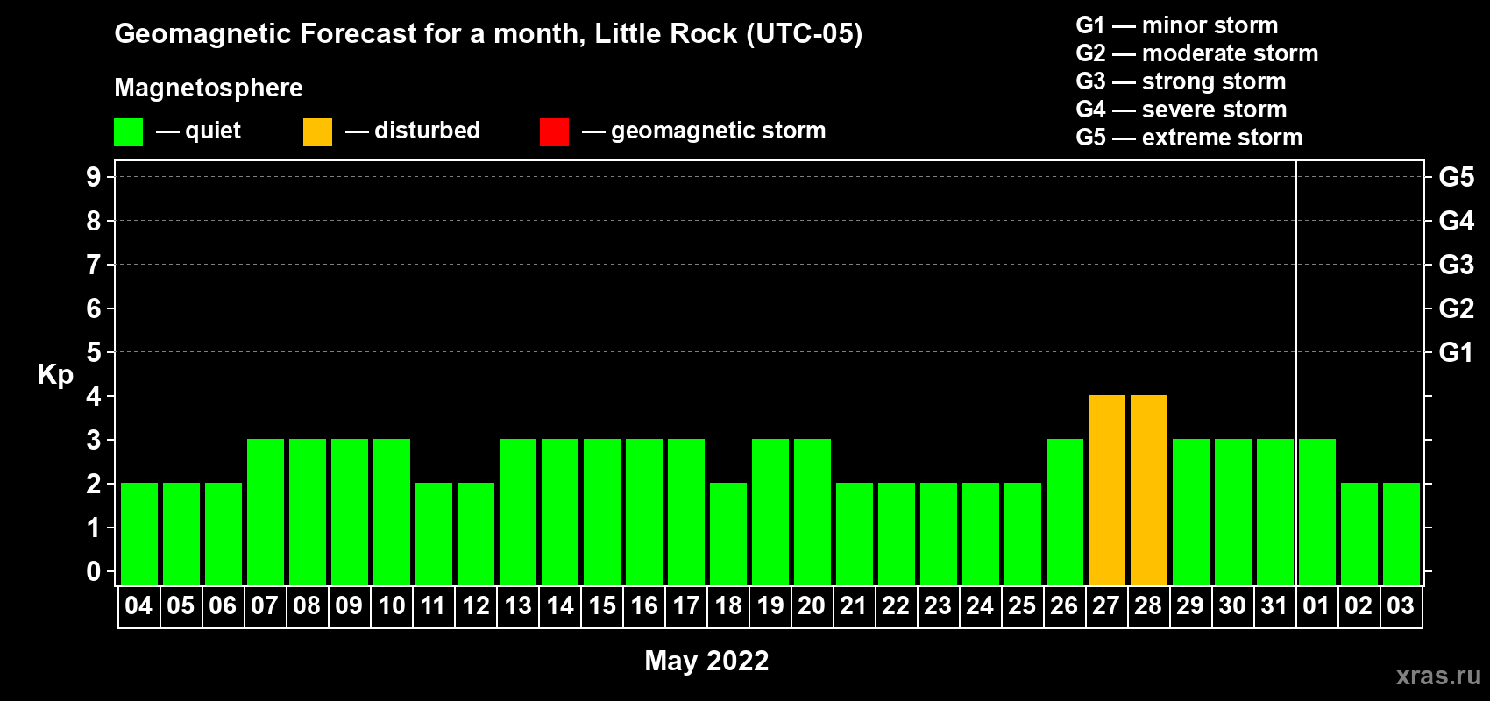Click the 'Kp' axis label
The height and width of the screenshot is (701, 1490).
pyautogui.click(x=55, y=375)
